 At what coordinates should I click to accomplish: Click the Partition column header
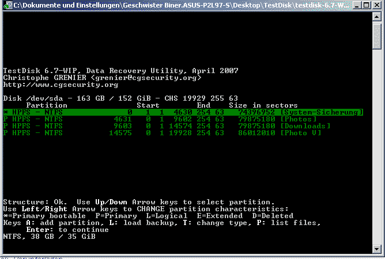[x=47, y=105]
